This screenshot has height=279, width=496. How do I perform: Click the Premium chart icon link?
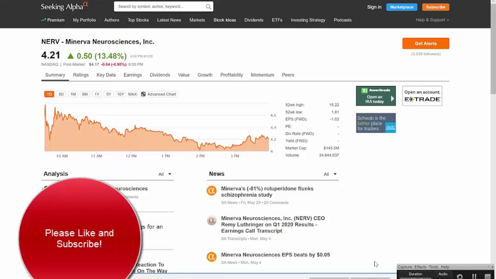pos(43,20)
